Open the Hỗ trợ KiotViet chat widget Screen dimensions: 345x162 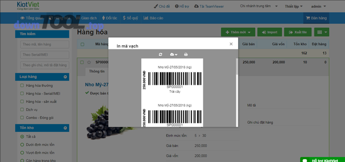322,160
